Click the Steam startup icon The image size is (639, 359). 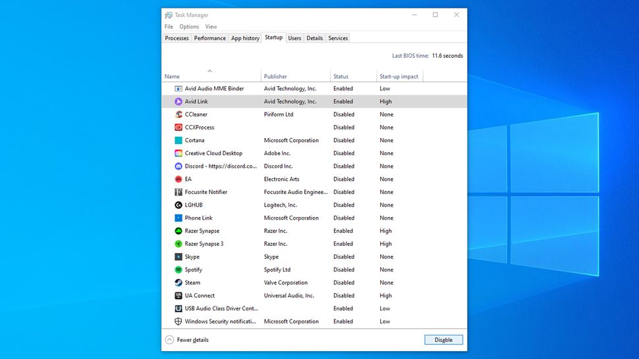[178, 283]
